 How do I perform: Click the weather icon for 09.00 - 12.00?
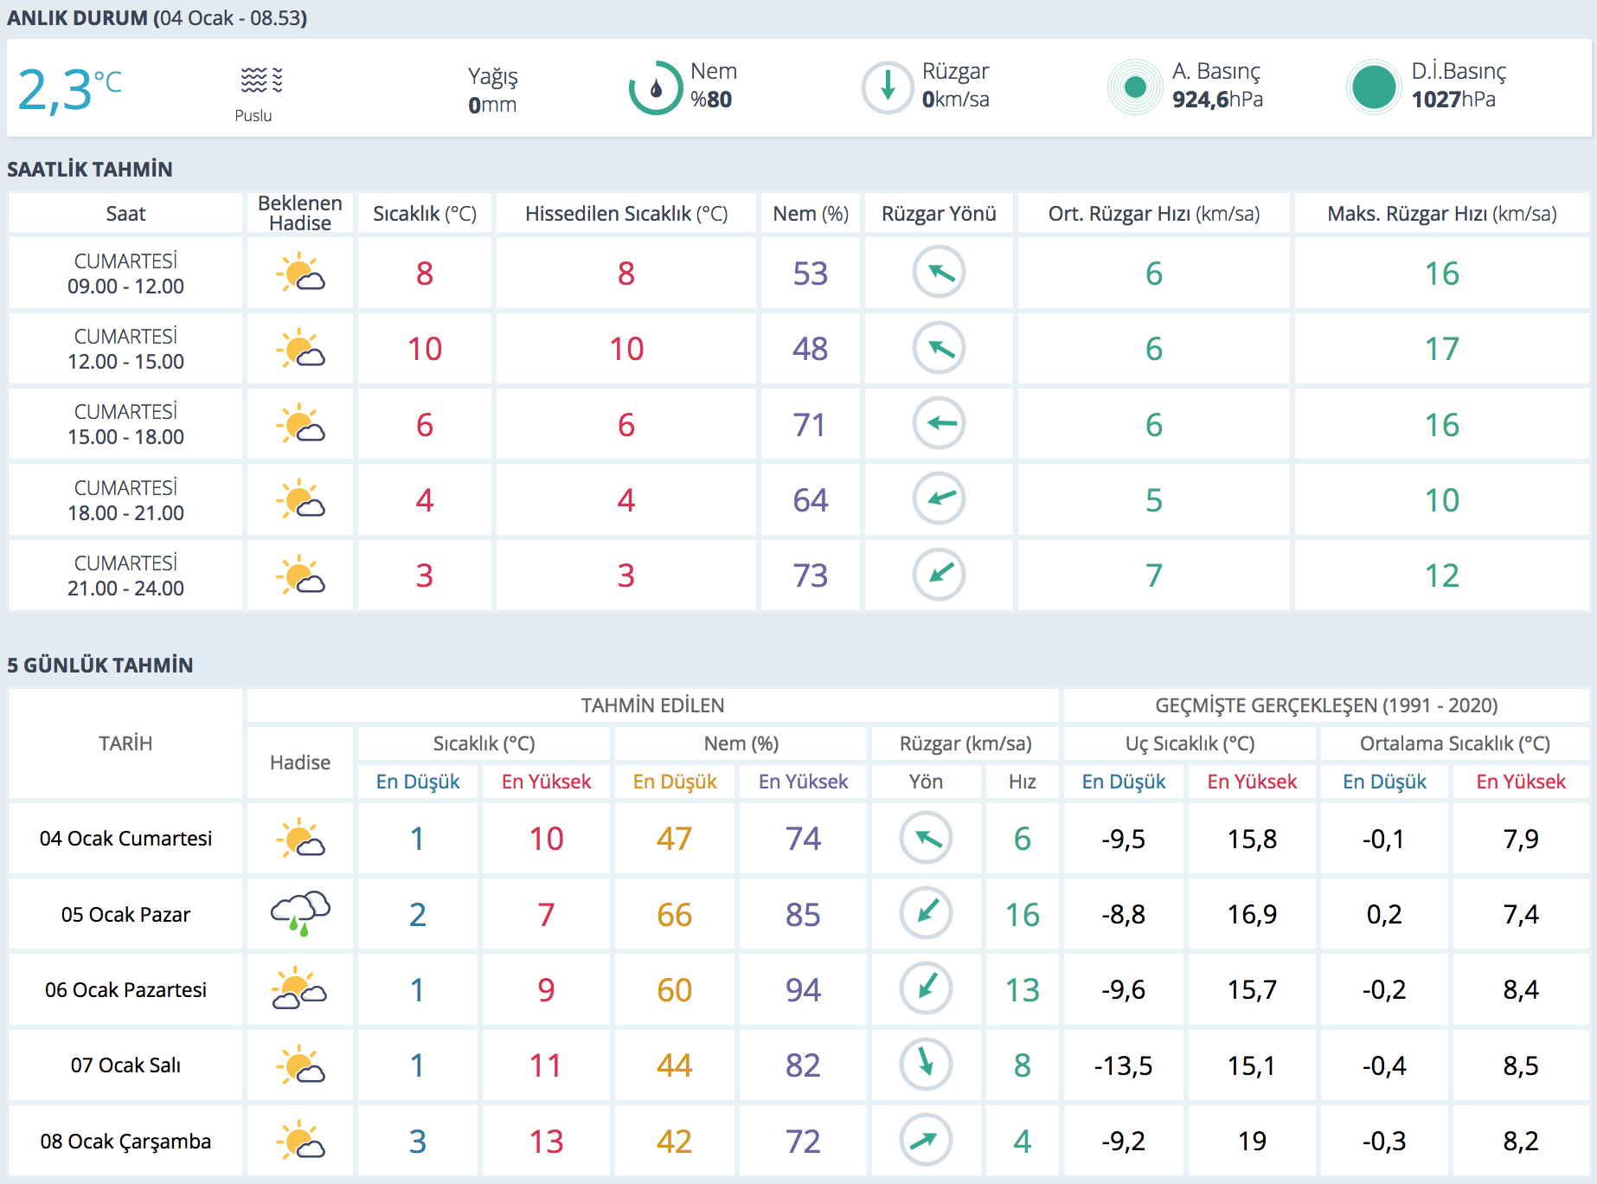click(x=300, y=273)
